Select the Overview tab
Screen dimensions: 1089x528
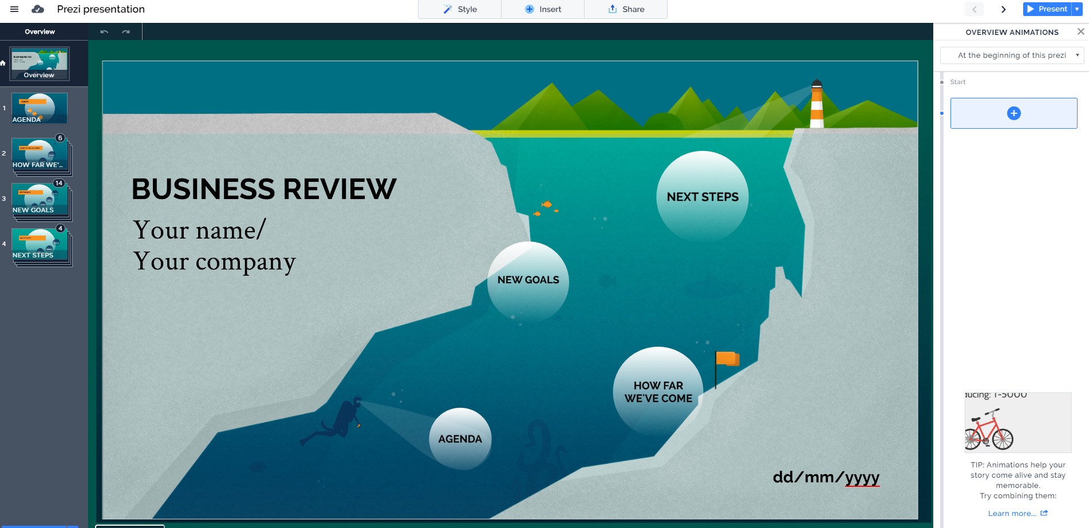39,31
